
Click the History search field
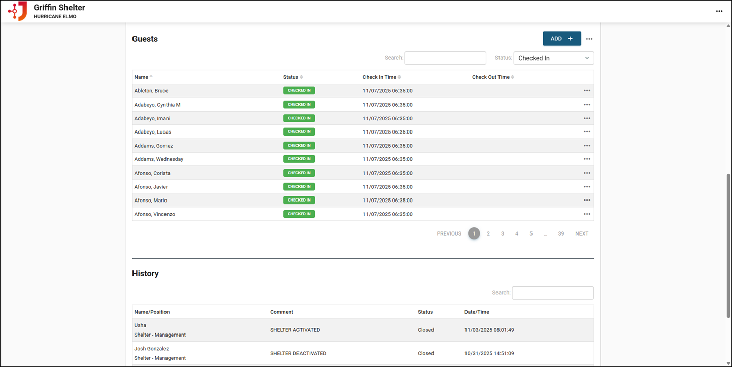point(552,293)
